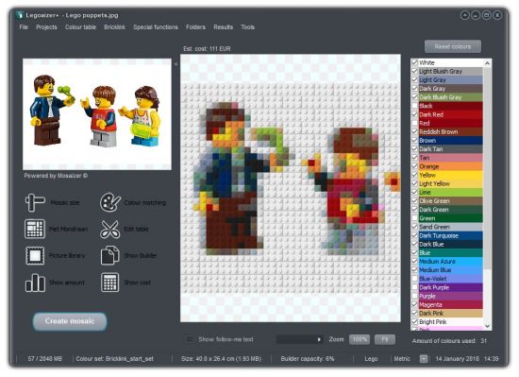This screenshot has height=377, width=519.
Task: Click the Show amount bar chart icon
Action: tap(35, 283)
